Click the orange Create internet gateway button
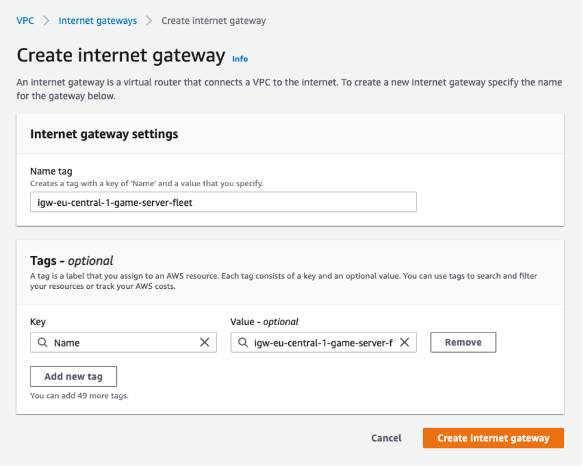This screenshot has width=583, height=466. click(493, 438)
